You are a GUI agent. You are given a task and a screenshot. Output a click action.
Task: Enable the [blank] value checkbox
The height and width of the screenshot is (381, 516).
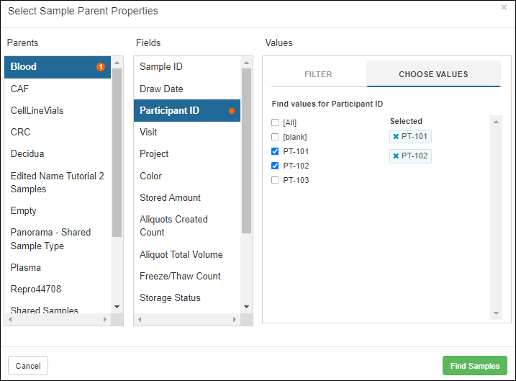pos(275,137)
